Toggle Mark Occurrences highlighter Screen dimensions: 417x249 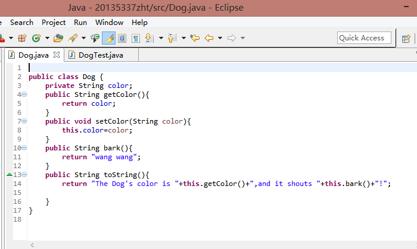point(109,38)
